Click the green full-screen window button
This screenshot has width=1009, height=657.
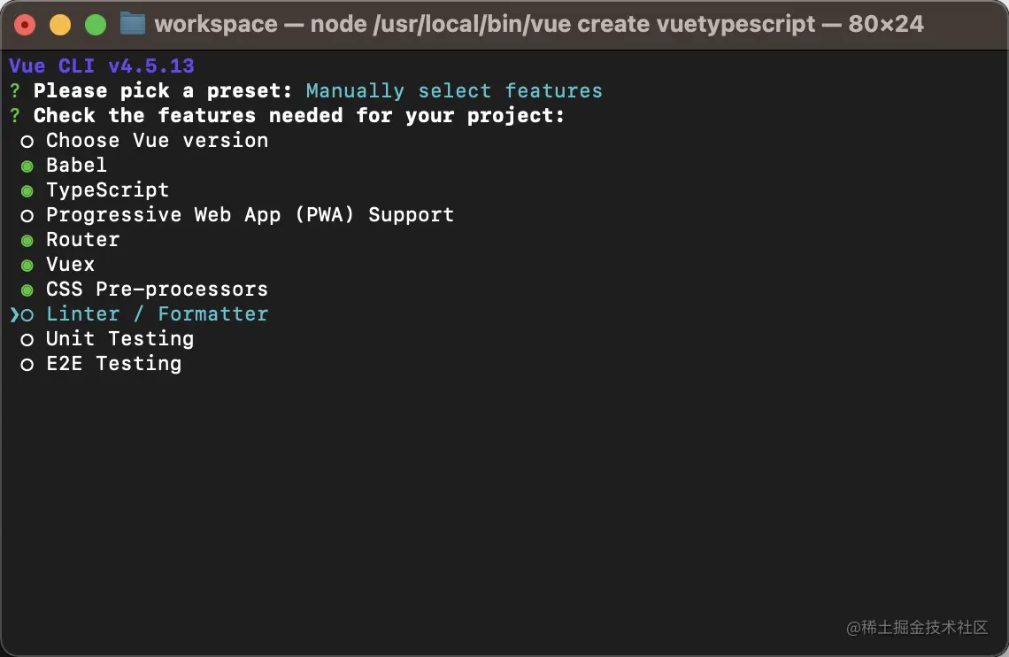pos(96,25)
